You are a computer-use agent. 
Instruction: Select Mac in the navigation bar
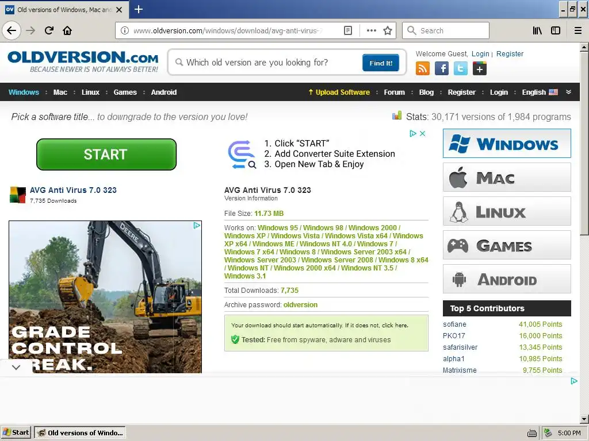[x=60, y=92]
